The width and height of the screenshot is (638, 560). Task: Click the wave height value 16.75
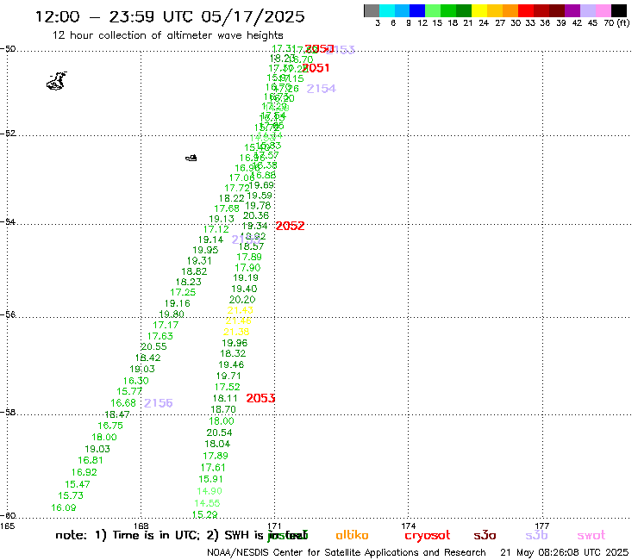click(x=110, y=426)
